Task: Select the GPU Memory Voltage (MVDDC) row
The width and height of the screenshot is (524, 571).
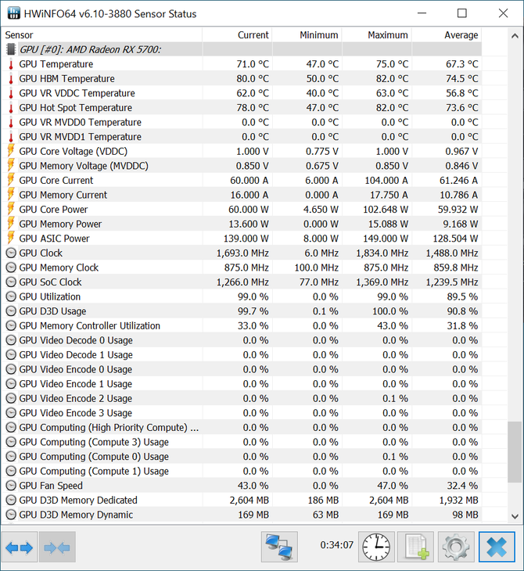Action: pyautogui.click(x=242, y=166)
